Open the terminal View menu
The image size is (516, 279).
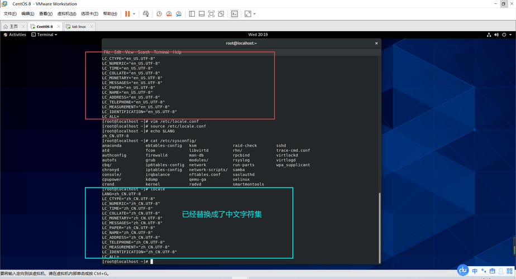point(130,52)
